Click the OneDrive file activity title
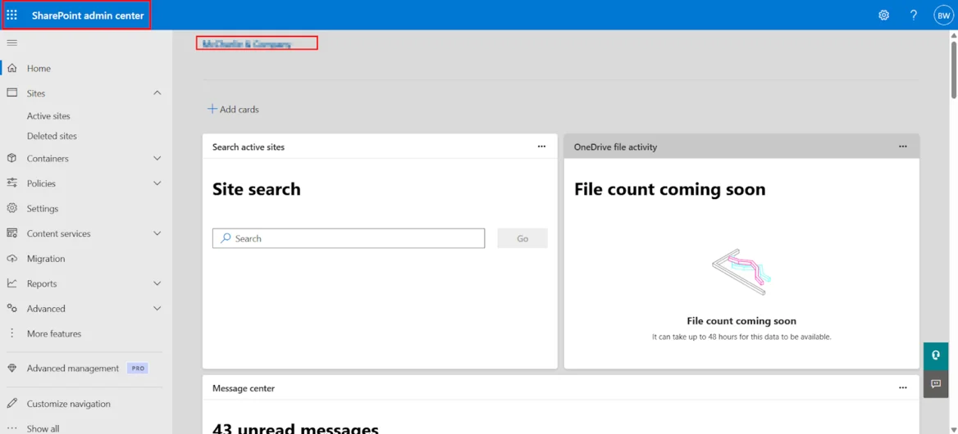This screenshot has height=434, width=958. click(x=615, y=147)
